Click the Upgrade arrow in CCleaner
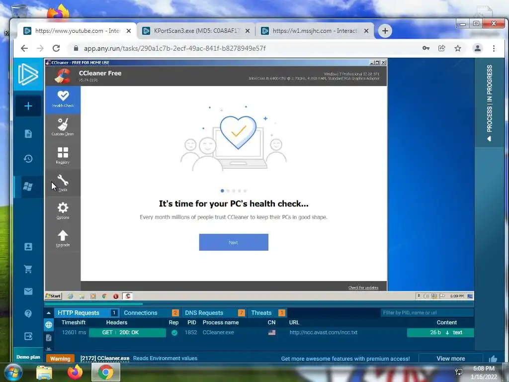This screenshot has height=382, width=509. [x=63, y=238]
